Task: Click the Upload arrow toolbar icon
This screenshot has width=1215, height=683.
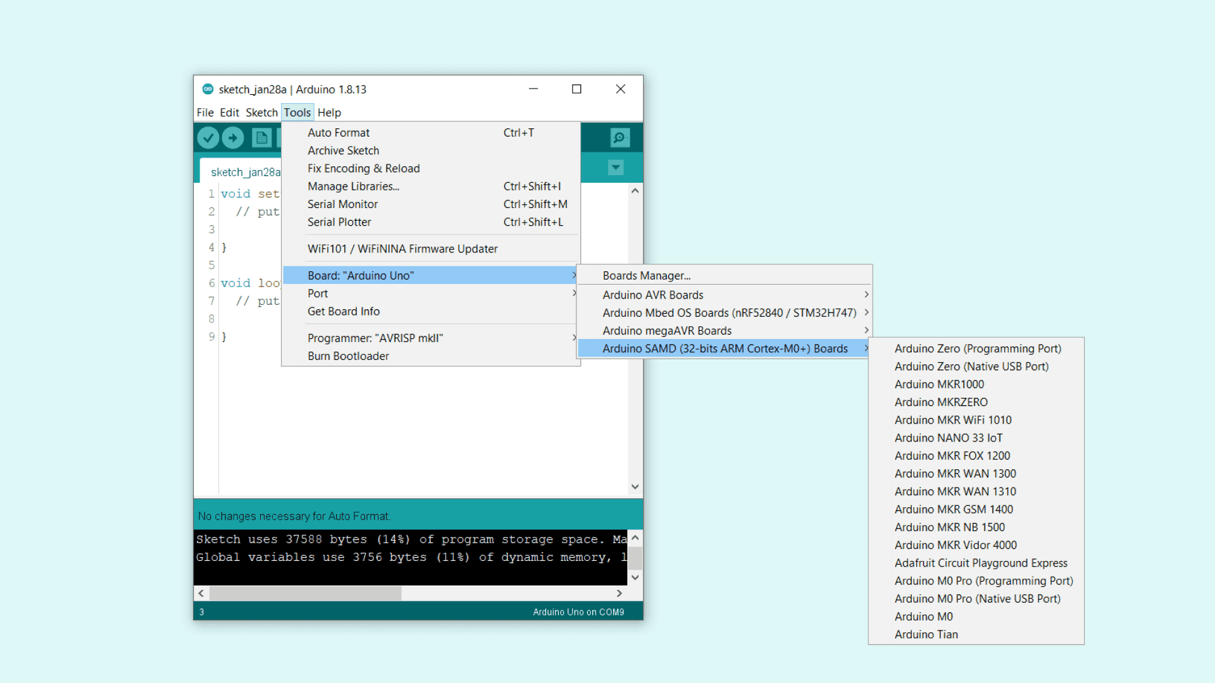Action: click(x=233, y=137)
